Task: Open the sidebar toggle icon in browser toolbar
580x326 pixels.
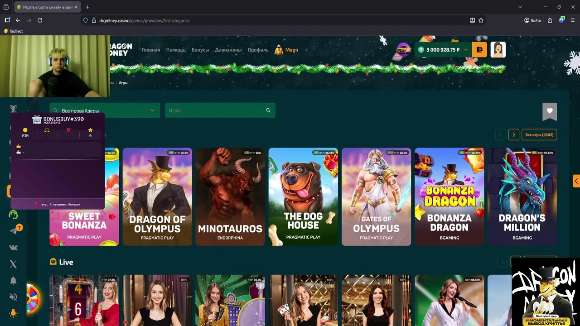Action: tap(7, 20)
